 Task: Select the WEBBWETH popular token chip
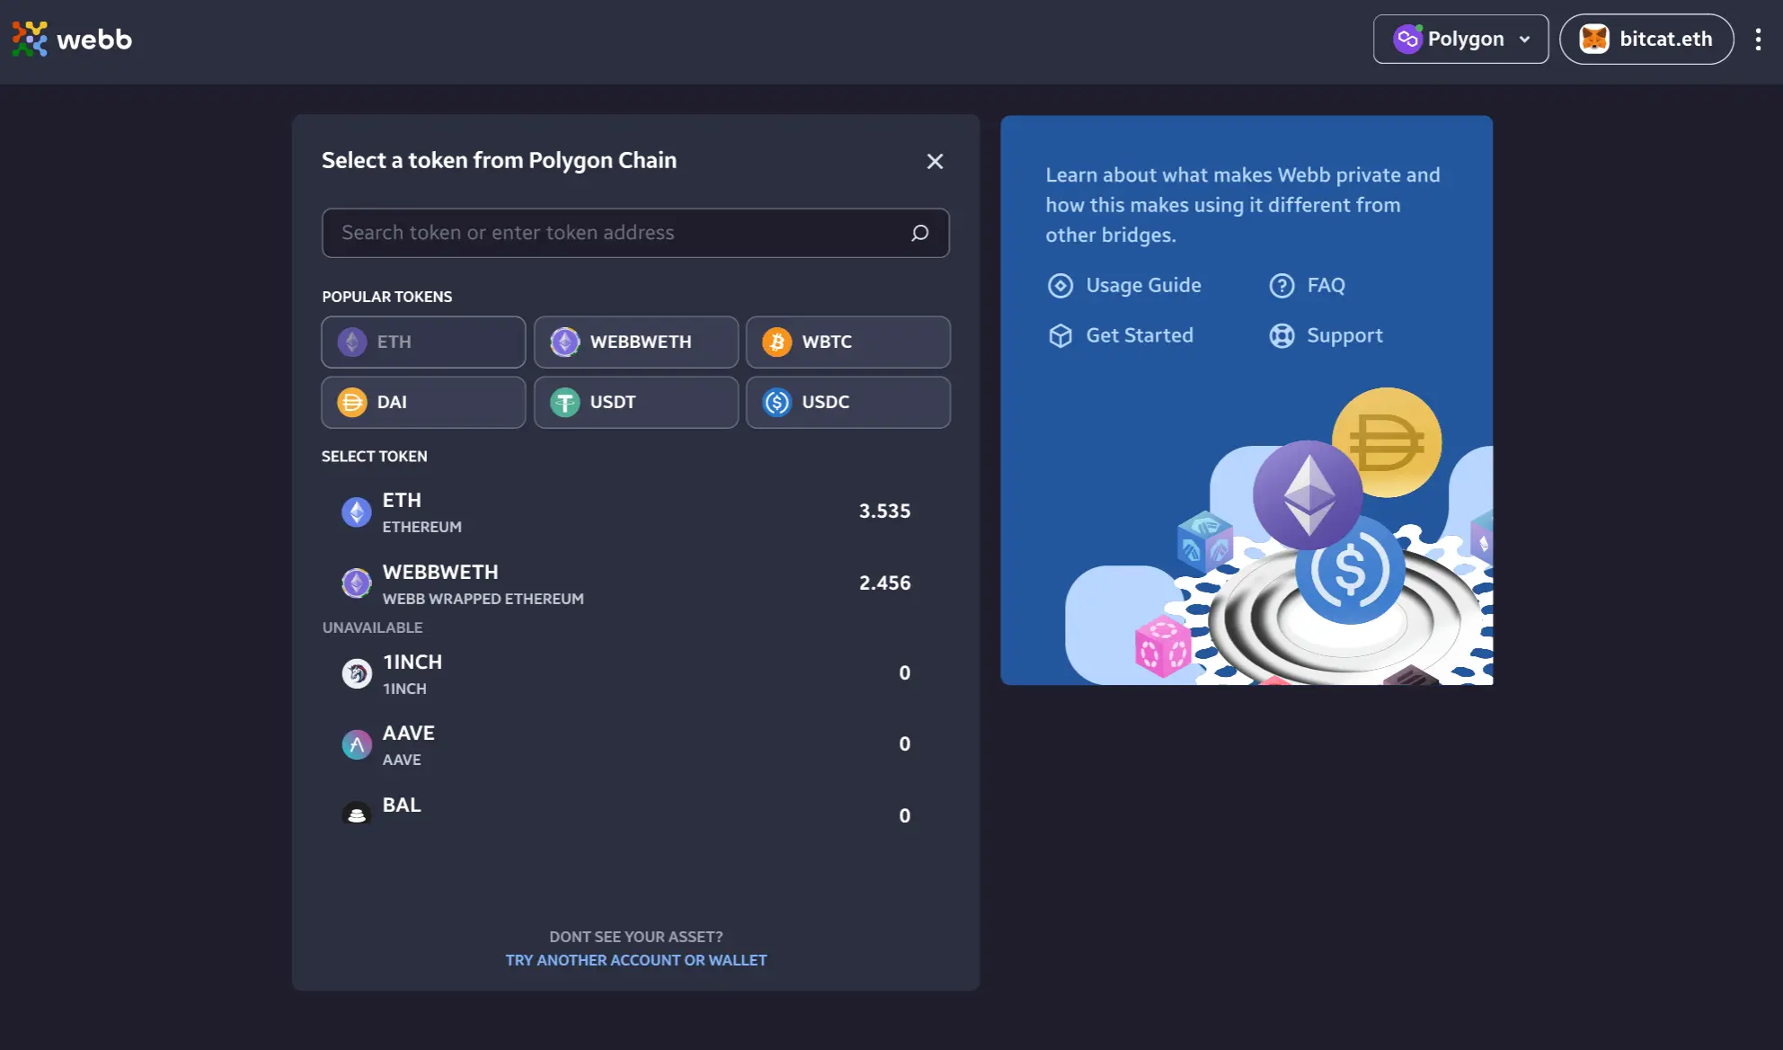635,342
